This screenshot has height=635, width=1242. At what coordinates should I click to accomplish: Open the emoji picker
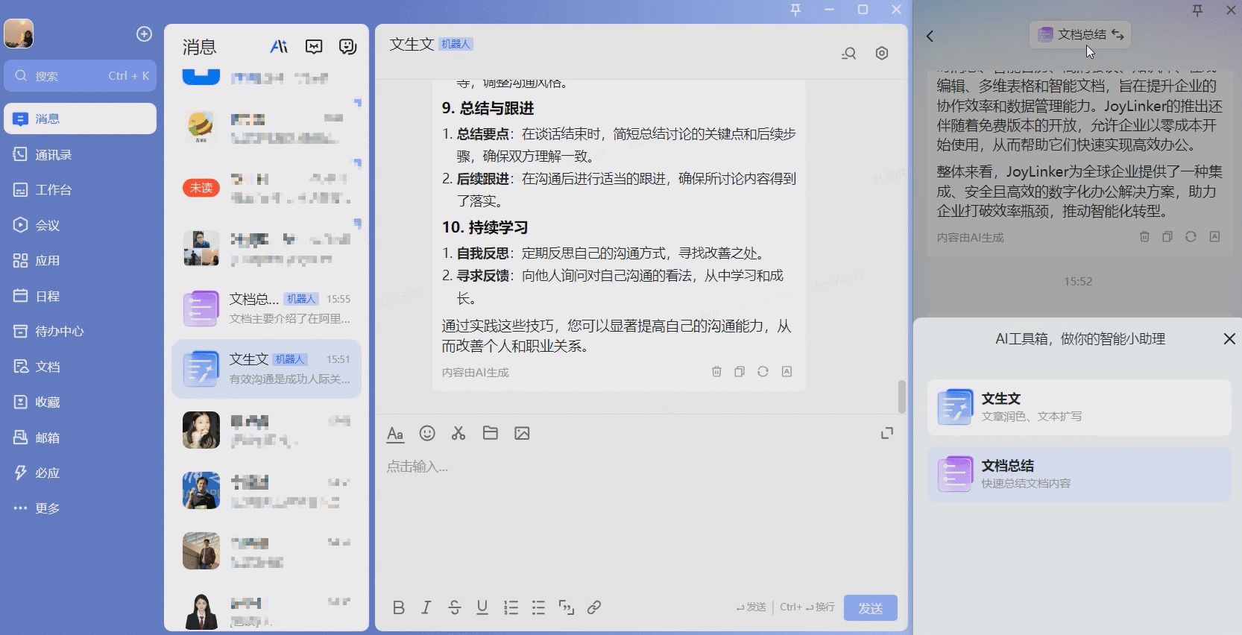tap(427, 433)
